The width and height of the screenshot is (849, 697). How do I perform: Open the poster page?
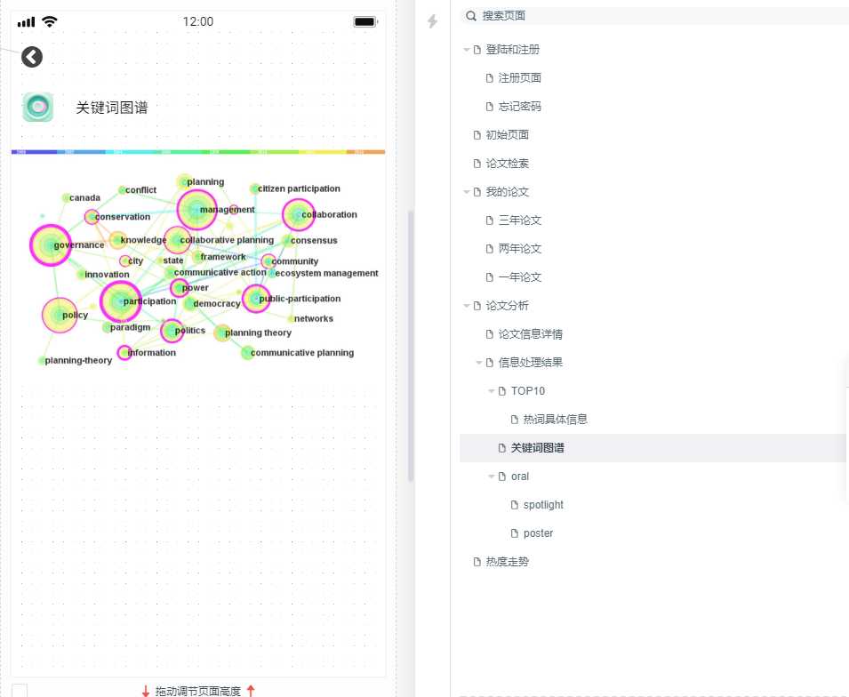click(538, 533)
